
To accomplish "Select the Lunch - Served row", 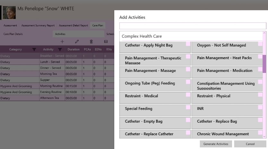I will pos(57,62).
